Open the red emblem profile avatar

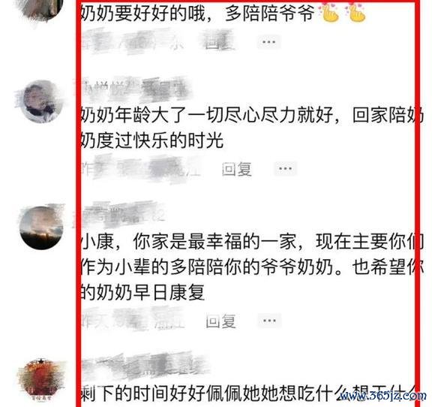point(41,380)
